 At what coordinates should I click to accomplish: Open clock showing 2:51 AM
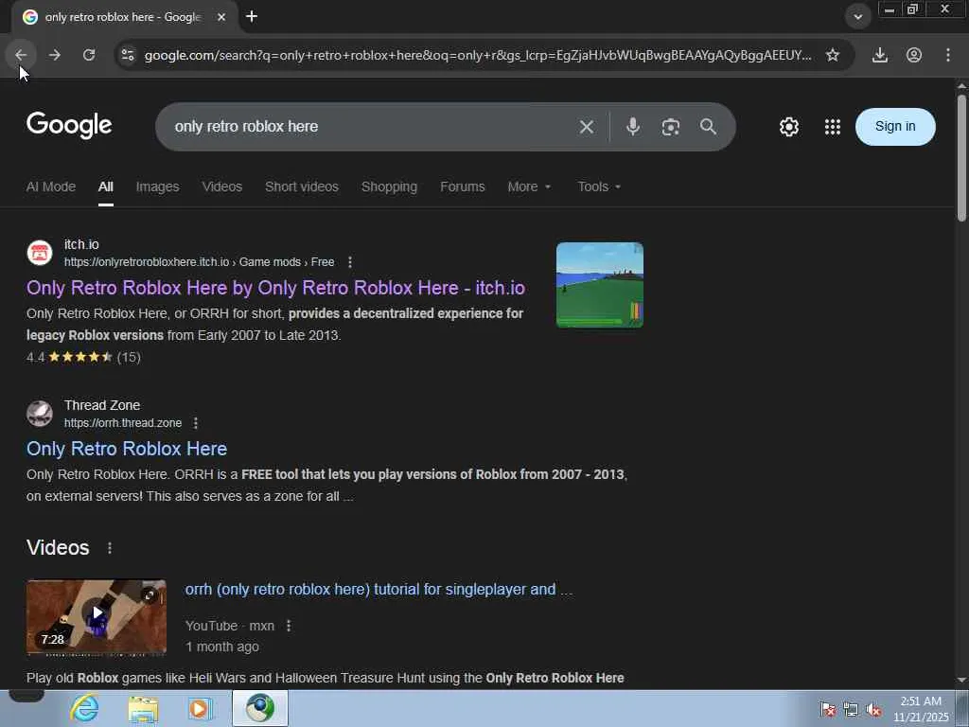pyautogui.click(x=921, y=709)
